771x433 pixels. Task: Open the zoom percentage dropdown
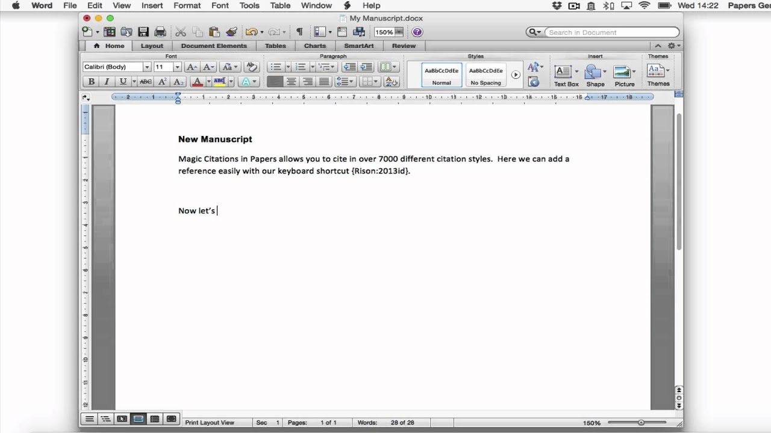(x=399, y=32)
